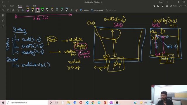The image size is (187, 105).
Task: Show hidden system tray icons
Action: (150, 102)
